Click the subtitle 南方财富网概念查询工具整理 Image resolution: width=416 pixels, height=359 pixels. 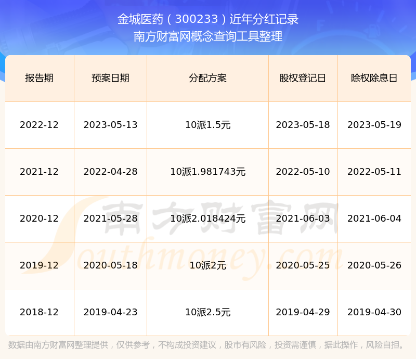click(208, 36)
